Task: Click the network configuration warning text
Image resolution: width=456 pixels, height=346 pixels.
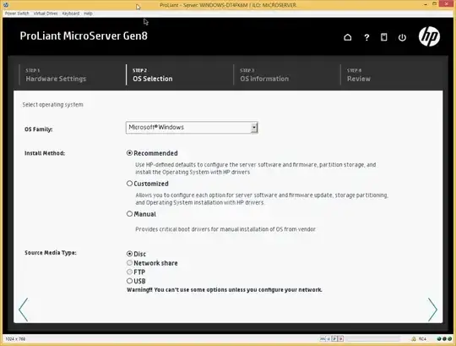Action: [225, 290]
